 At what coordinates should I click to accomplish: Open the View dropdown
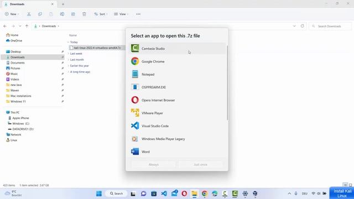tap(121, 14)
